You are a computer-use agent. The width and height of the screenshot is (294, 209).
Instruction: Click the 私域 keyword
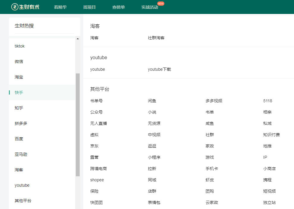pyautogui.click(x=267, y=123)
